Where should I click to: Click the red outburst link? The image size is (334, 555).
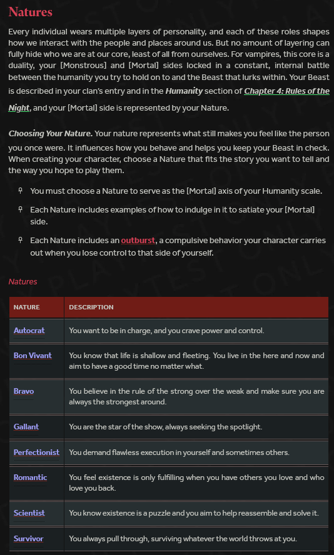(x=138, y=241)
